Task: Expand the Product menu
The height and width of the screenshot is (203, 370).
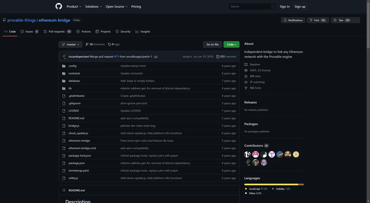Action: tap(74, 6)
